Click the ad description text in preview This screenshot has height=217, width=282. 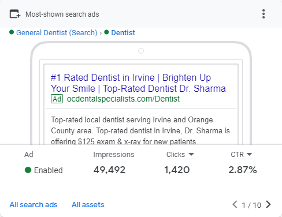click(140, 130)
